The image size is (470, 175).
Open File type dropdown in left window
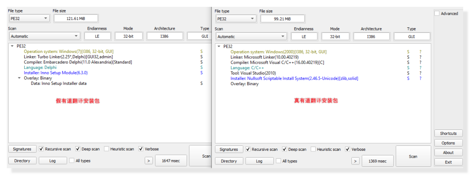pos(29,19)
